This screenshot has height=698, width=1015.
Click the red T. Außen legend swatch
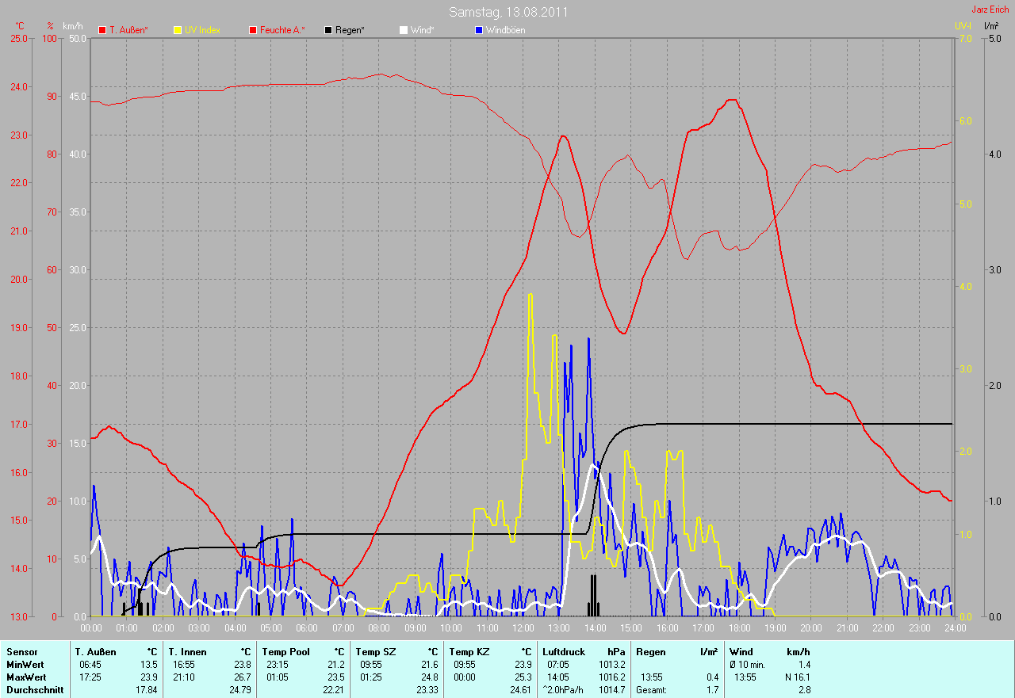click(102, 30)
